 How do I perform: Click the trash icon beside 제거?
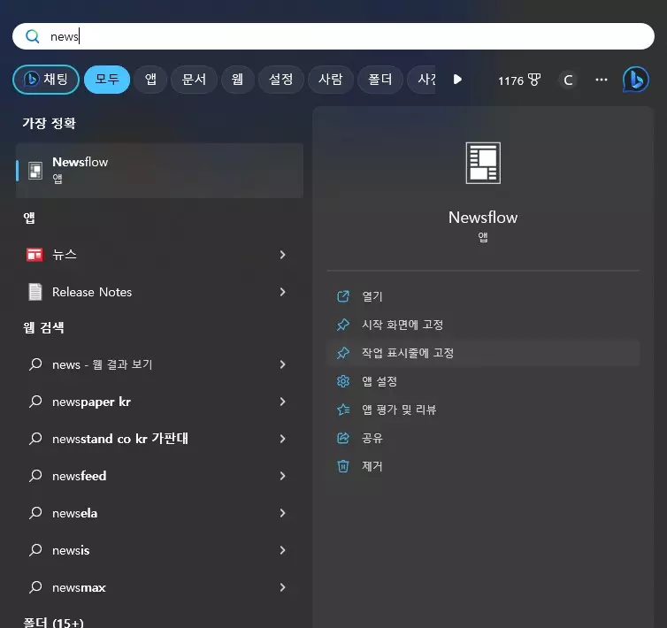click(343, 466)
